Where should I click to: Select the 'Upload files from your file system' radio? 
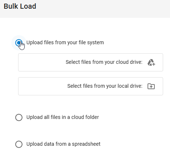point(19,43)
